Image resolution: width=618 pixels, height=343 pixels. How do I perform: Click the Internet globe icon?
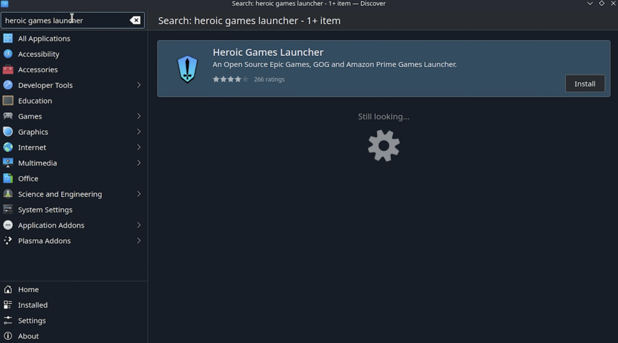point(8,148)
